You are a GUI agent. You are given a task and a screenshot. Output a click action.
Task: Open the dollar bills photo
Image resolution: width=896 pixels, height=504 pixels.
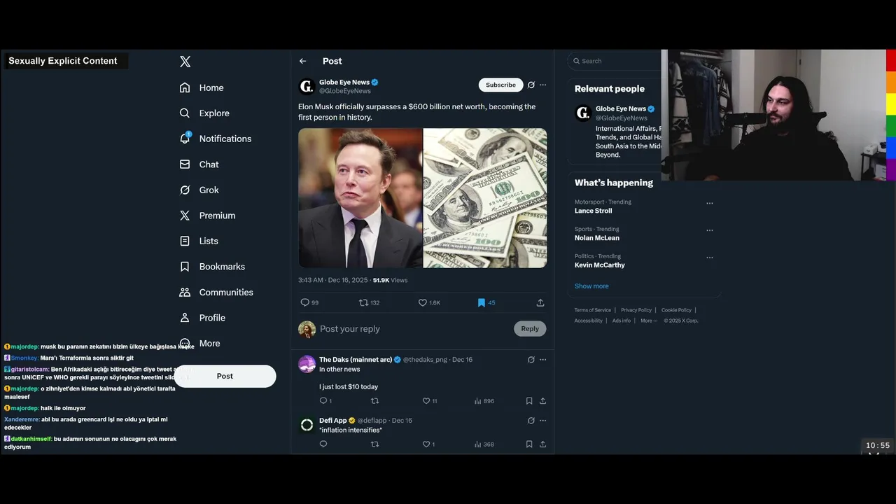click(485, 198)
